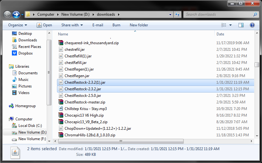Expand breadcrumb arrow after Computer
Screen dimensions: 262x163
[x=58, y=14]
